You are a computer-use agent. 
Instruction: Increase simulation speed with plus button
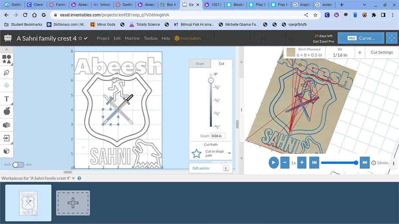pyautogui.click(x=302, y=163)
